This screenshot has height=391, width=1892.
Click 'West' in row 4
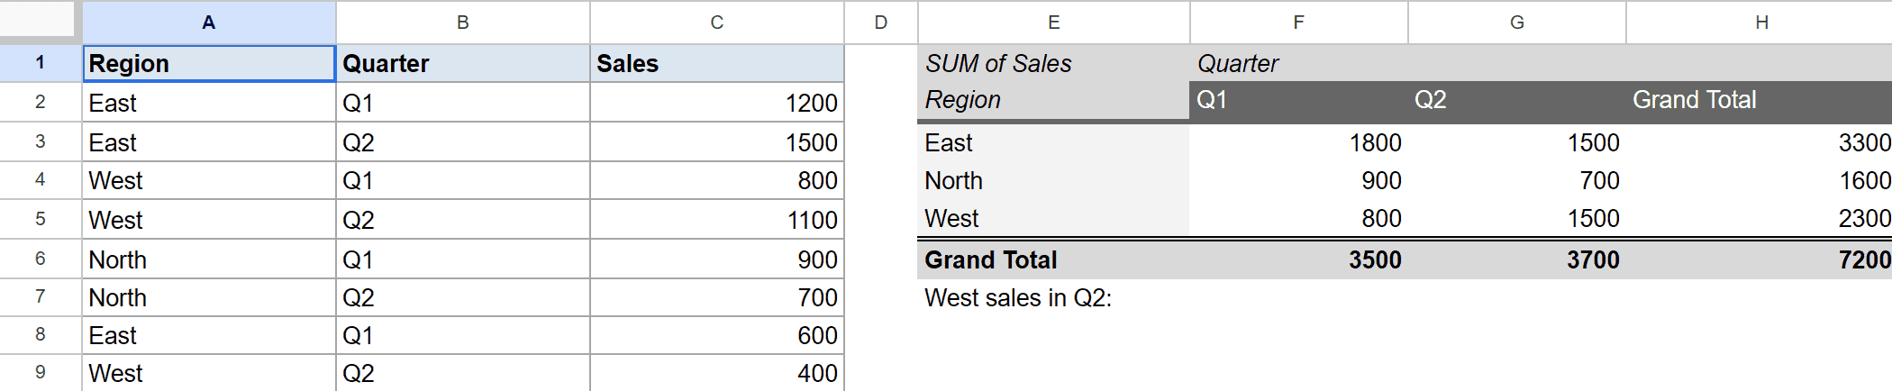[x=209, y=180]
